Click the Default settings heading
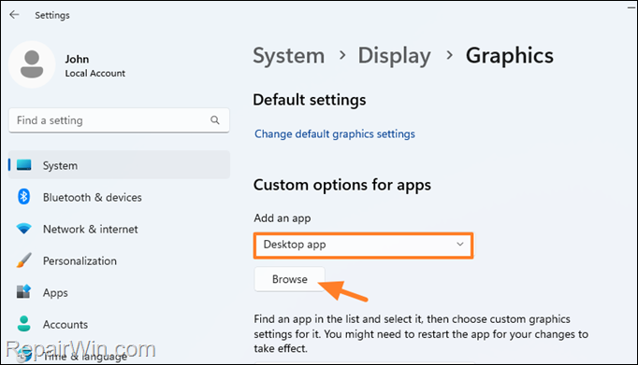638x365 pixels. click(310, 100)
